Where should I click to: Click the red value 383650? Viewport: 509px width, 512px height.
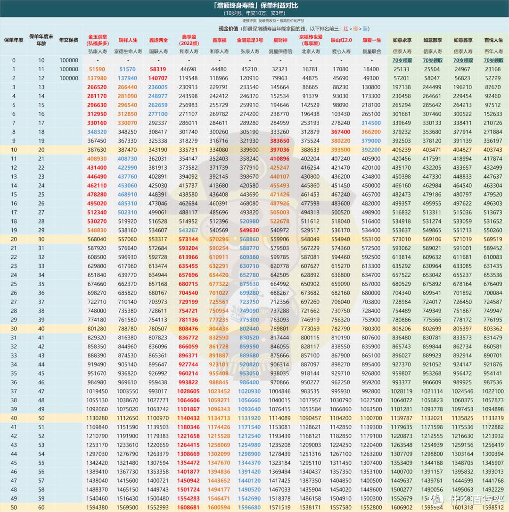pyautogui.click(x=280, y=141)
